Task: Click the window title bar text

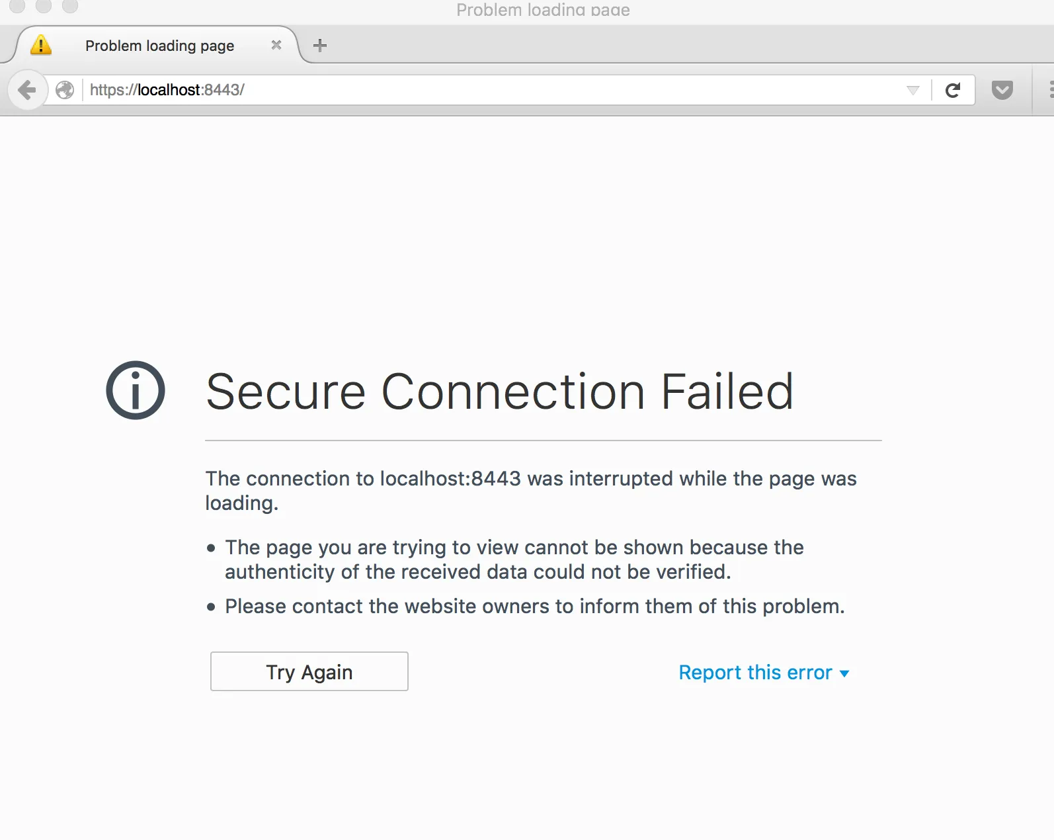Action: 543,9
